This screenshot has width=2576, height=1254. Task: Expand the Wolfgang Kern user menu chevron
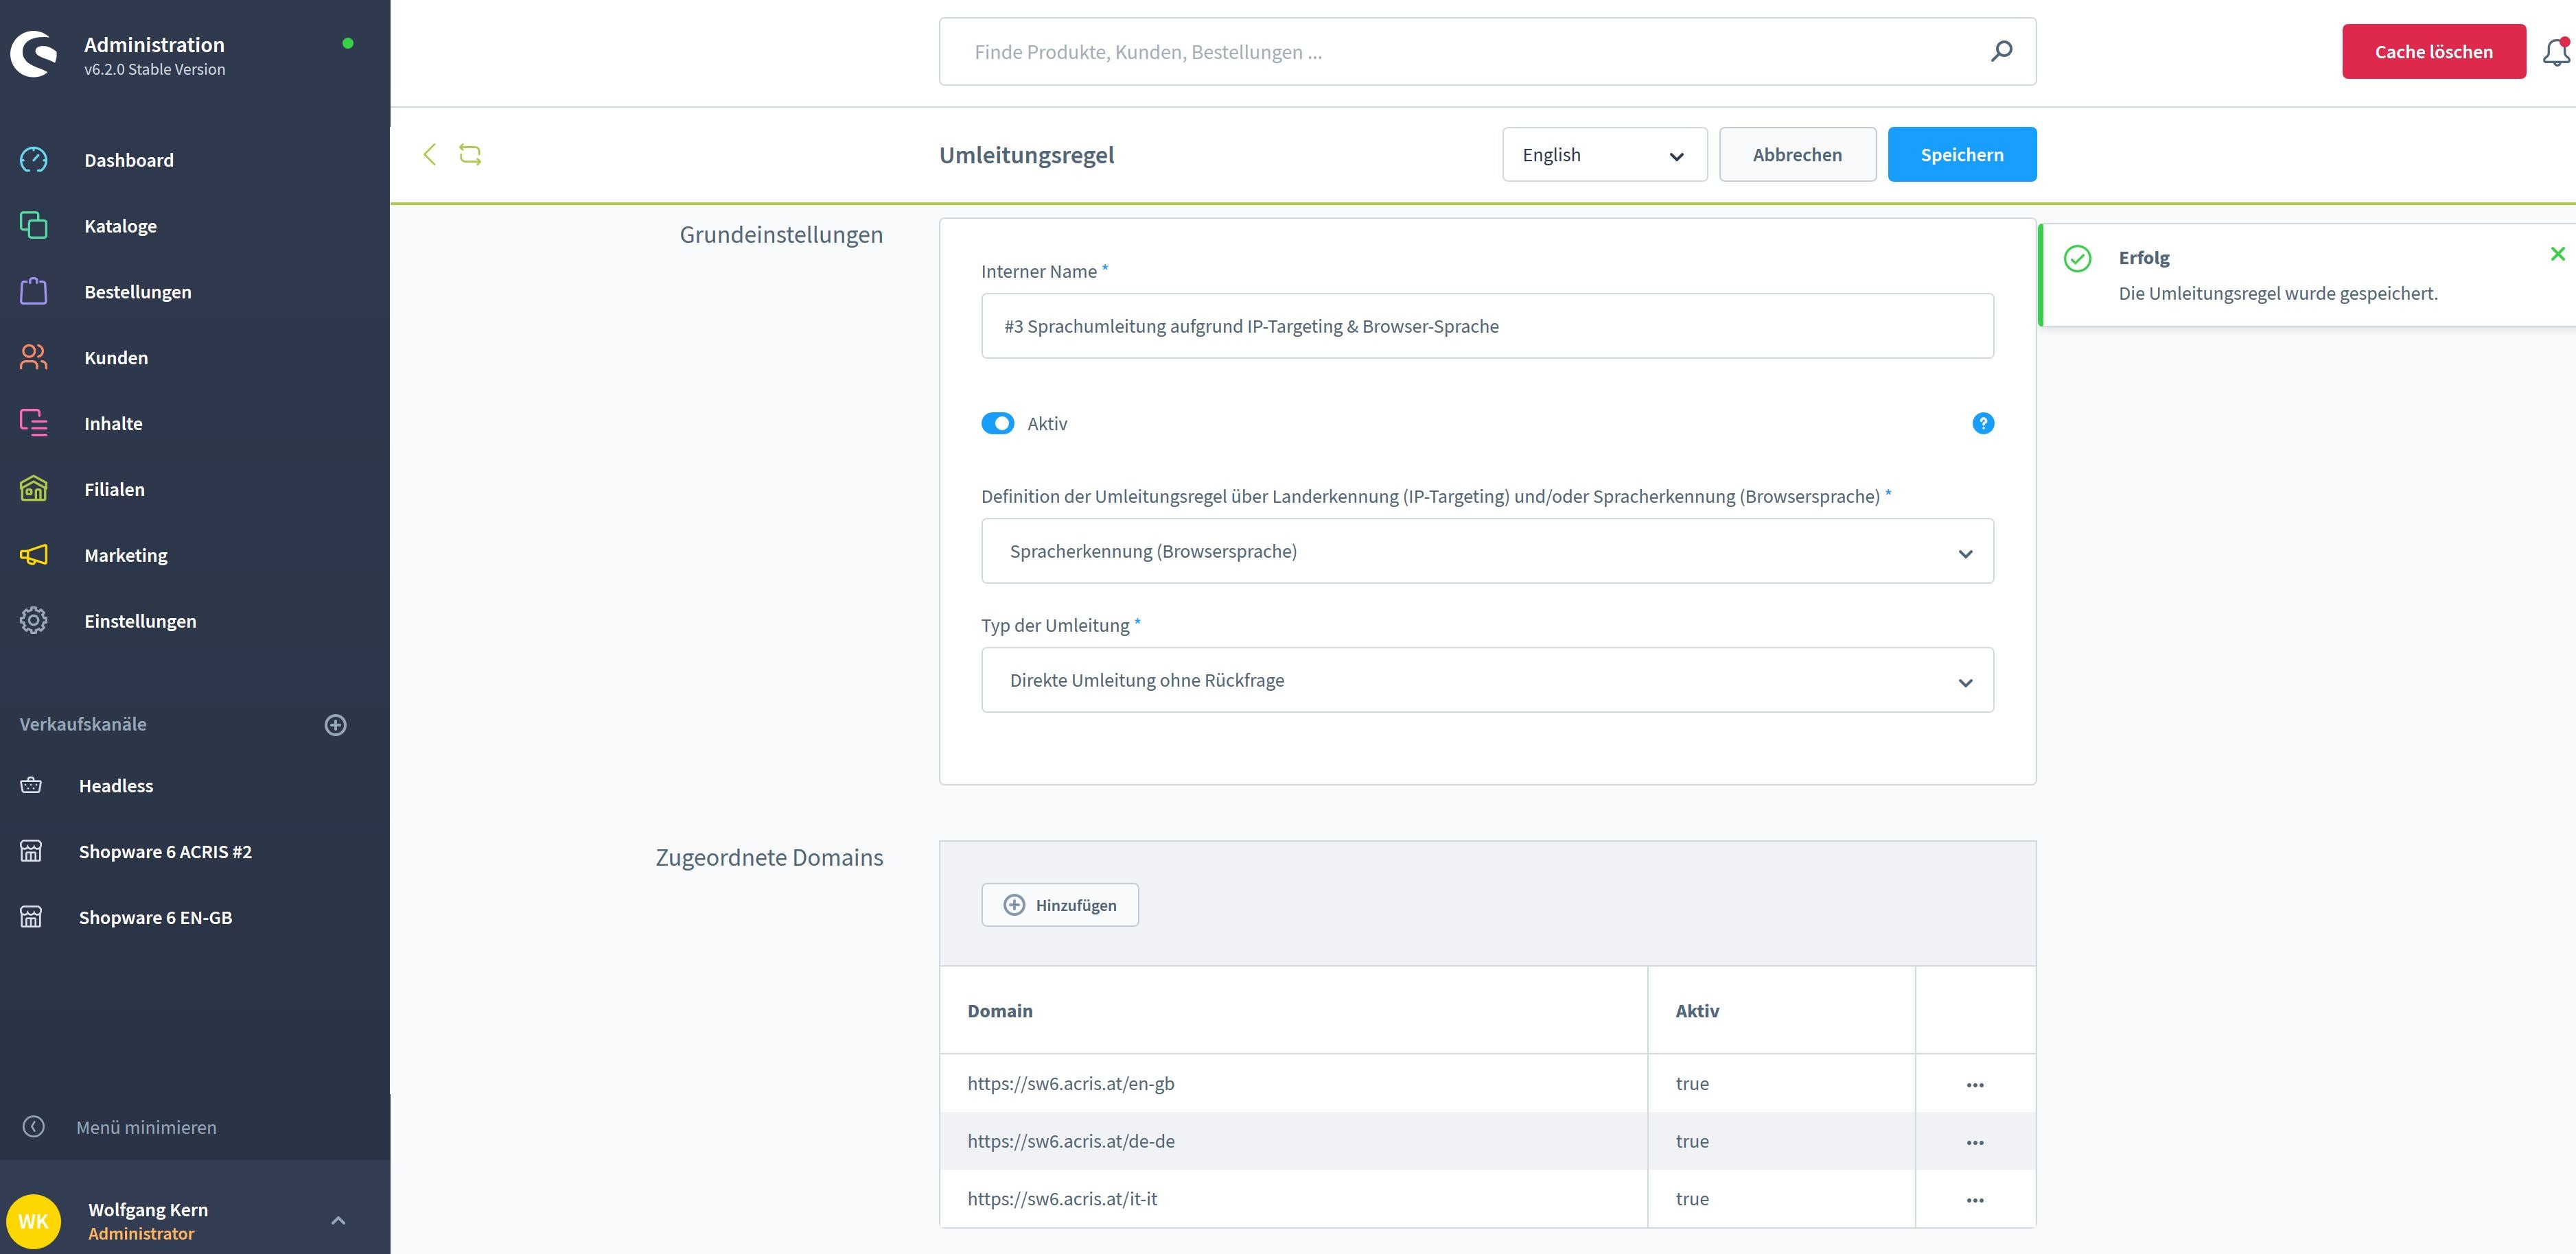tap(338, 1221)
